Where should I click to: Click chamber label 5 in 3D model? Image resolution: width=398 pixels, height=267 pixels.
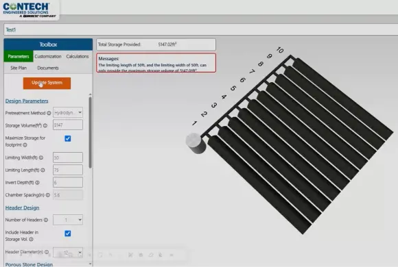click(x=233, y=88)
